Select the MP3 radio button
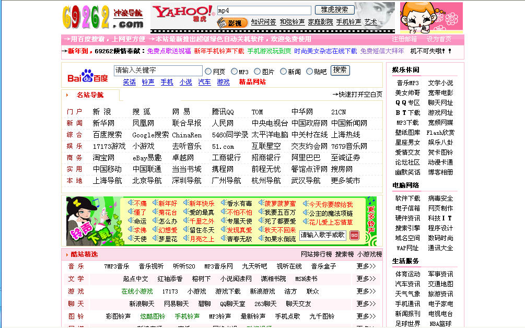 coord(234,71)
